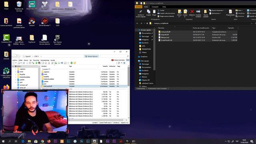
Task: Open Firefox from the taskbar
Action: (x=49, y=141)
